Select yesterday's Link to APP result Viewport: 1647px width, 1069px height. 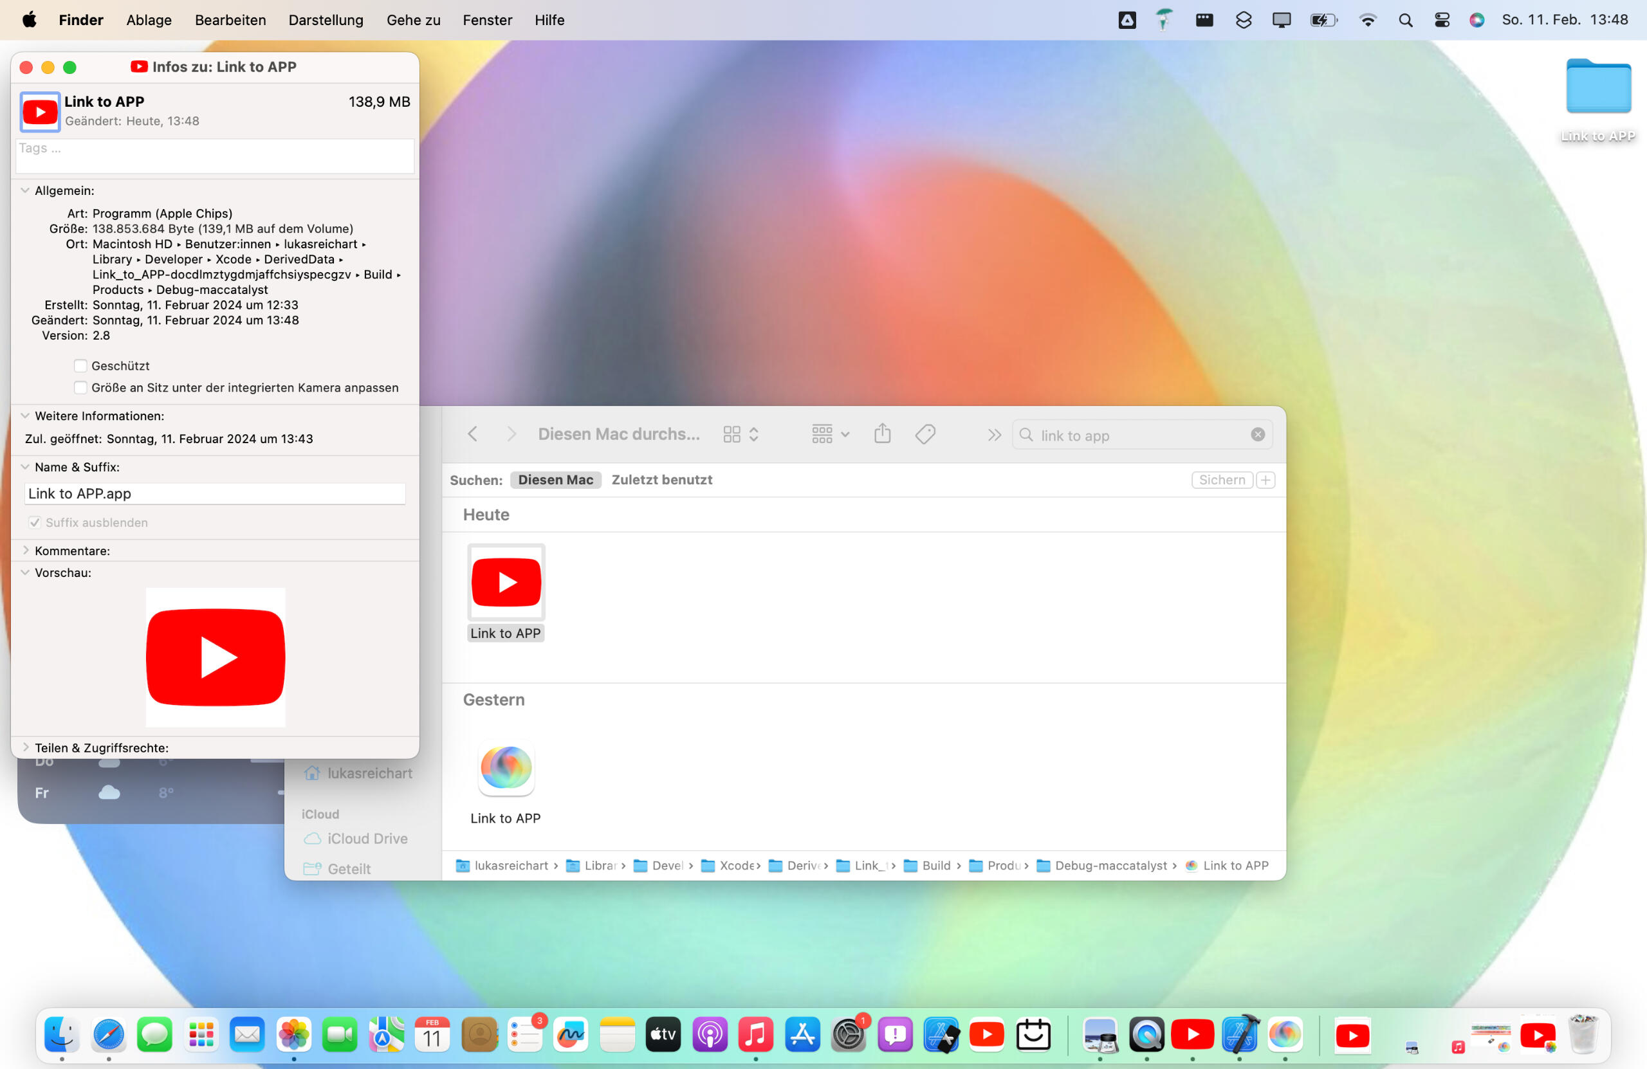click(506, 768)
